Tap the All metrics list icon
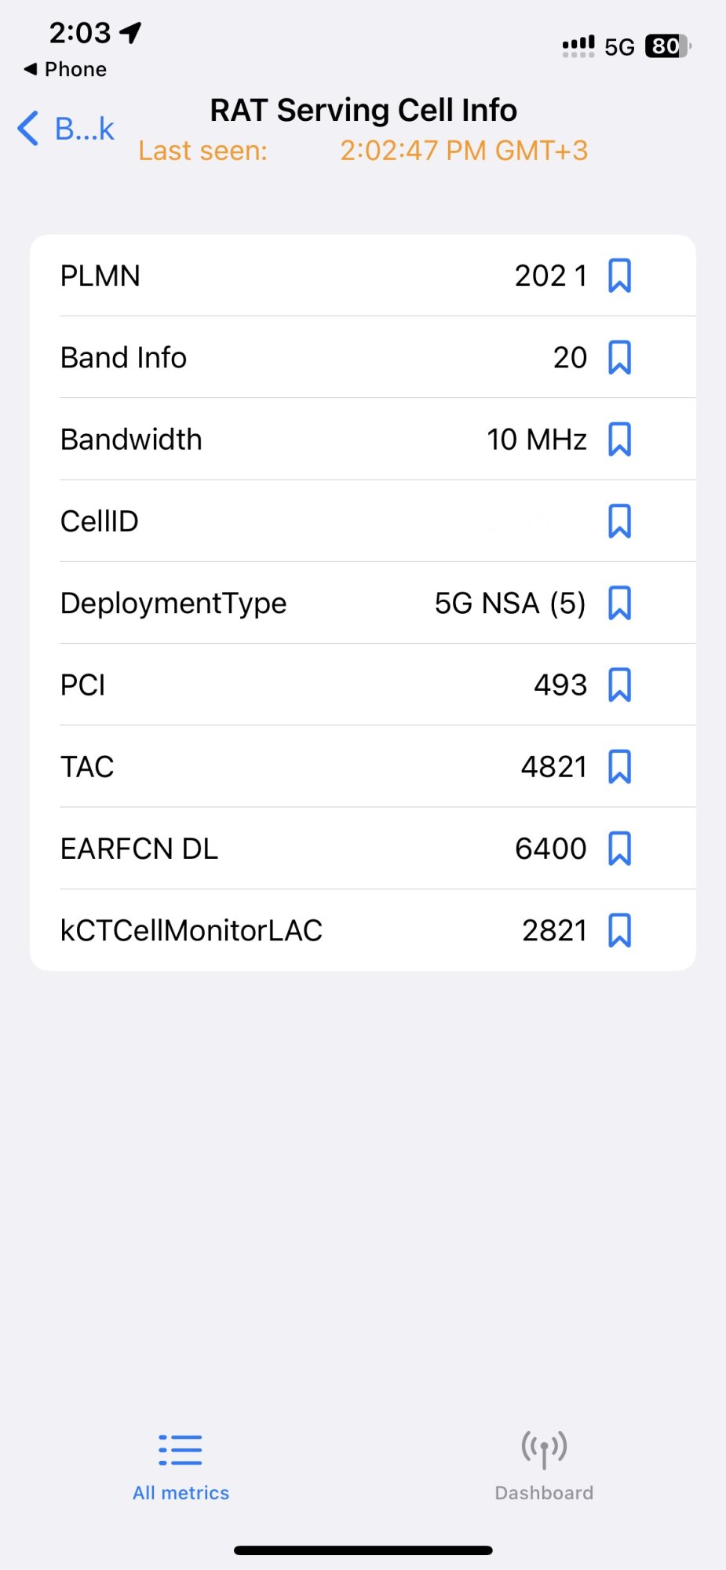This screenshot has height=1570, width=726. coord(181,1450)
